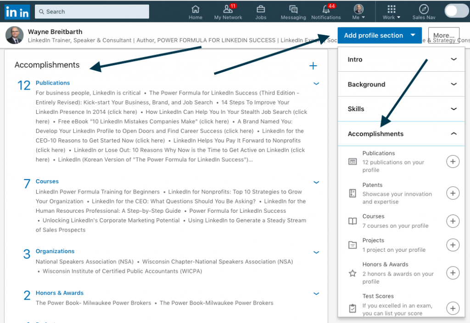The height and width of the screenshot is (323, 470).
Task: Open the Courses link
Action: coord(47,181)
